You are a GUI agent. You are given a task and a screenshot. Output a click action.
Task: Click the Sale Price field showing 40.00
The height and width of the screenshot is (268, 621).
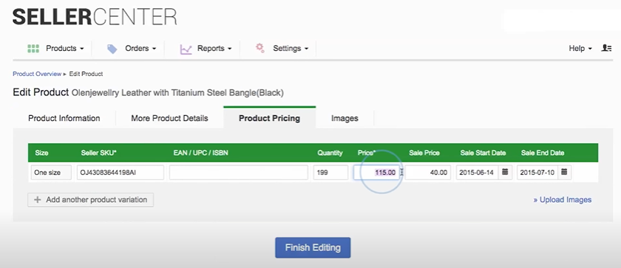point(428,172)
